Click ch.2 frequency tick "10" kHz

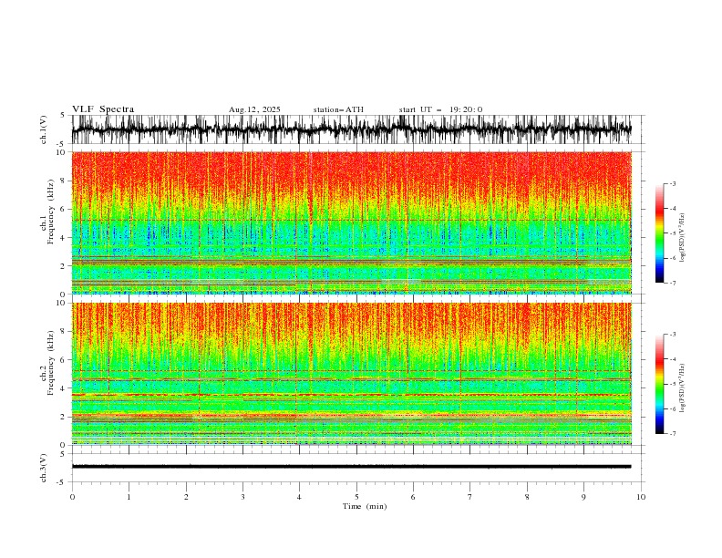[63, 303]
